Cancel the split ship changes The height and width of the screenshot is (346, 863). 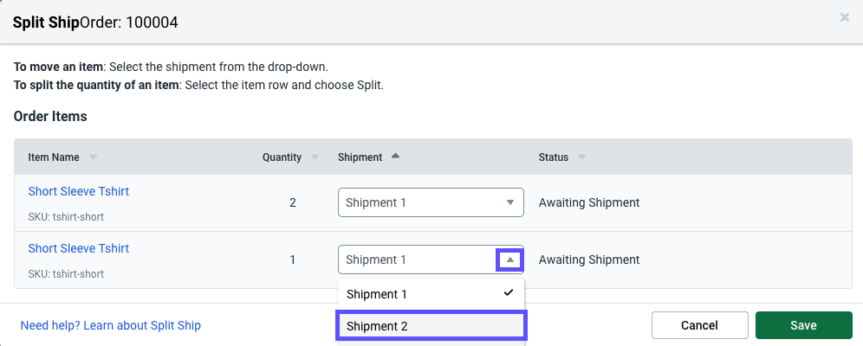pos(699,325)
